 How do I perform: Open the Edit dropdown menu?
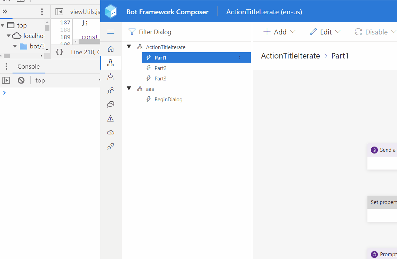[x=325, y=32]
